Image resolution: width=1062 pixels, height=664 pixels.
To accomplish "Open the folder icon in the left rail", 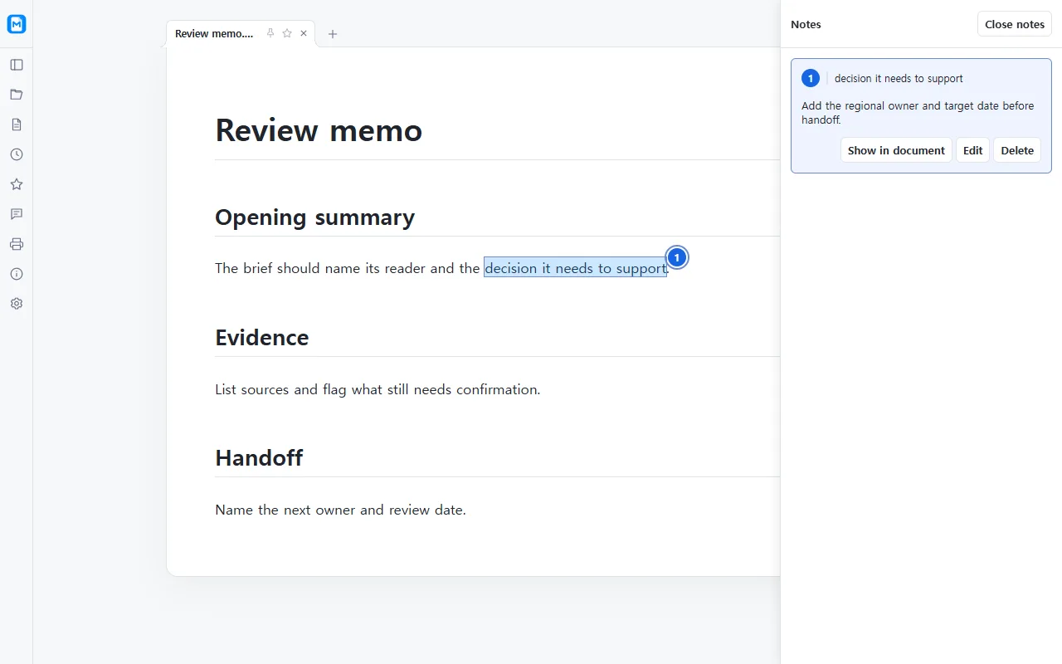I will tap(17, 95).
